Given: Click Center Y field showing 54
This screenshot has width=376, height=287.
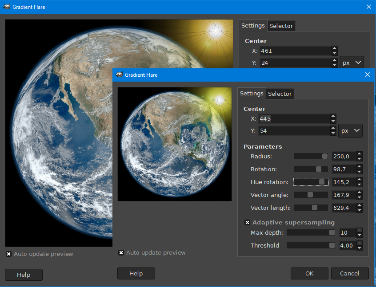Looking at the screenshot, I should click(x=294, y=131).
